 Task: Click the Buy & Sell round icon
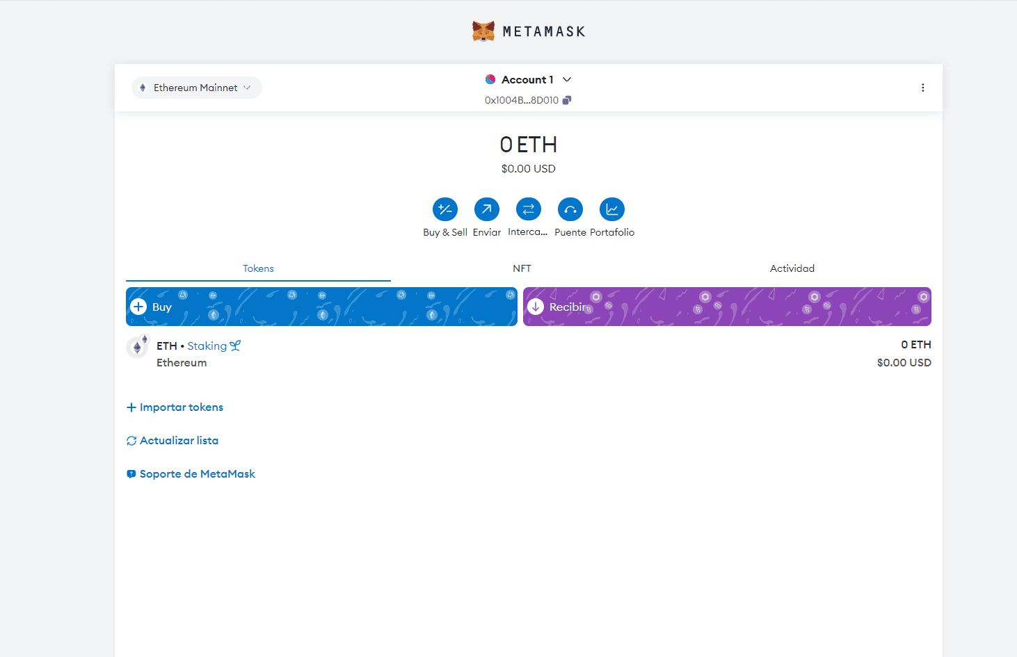point(445,209)
